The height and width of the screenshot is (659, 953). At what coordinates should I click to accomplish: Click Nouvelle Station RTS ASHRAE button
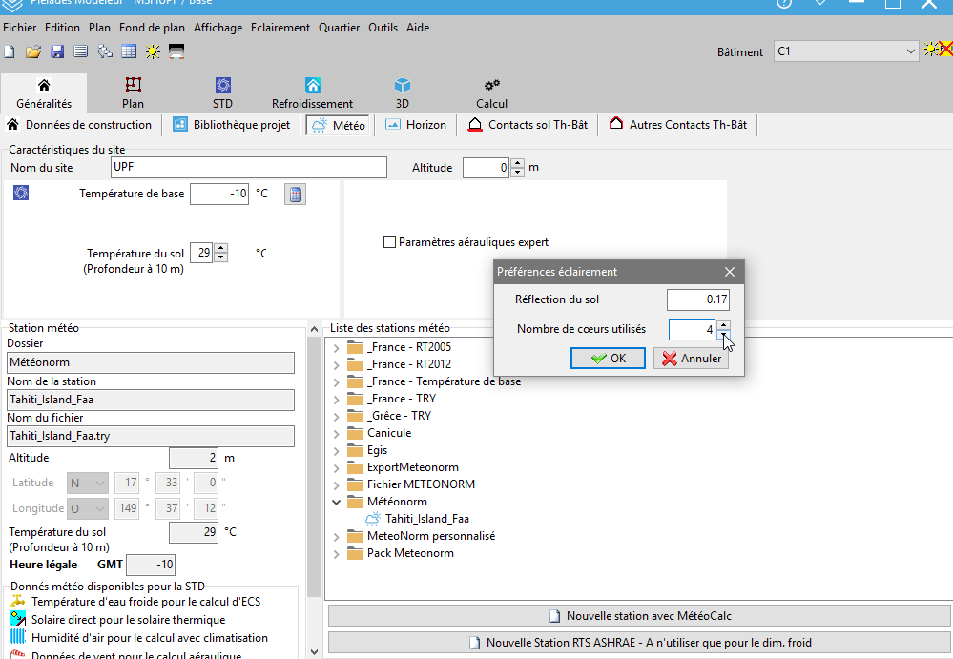(639, 643)
